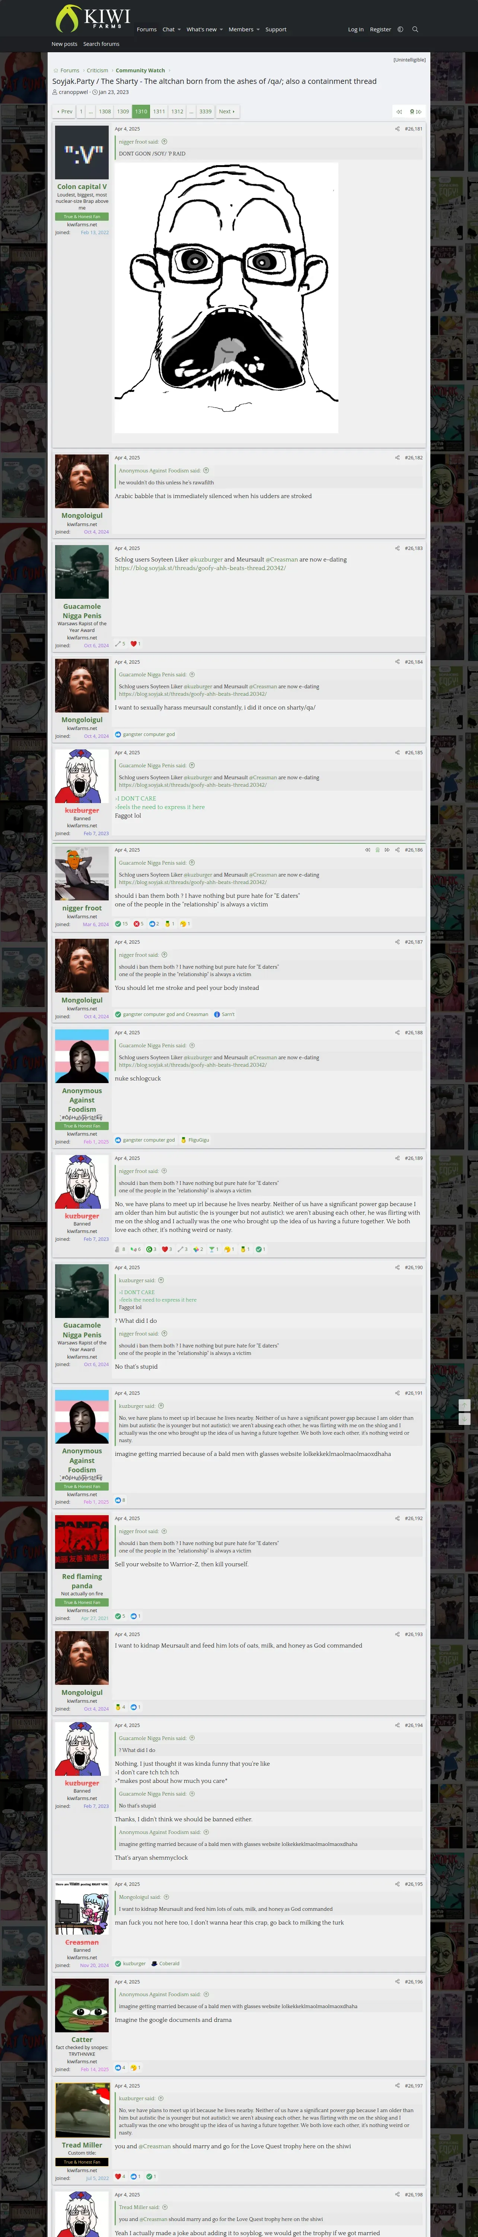Open thread starter cranoppwel profile link
This screenshot has width=478, height=2237.
pyautogui.click(x=73, y=92)
